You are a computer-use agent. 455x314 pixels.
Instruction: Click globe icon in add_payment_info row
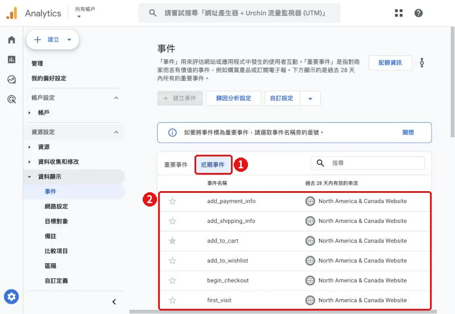coord(310,201)
